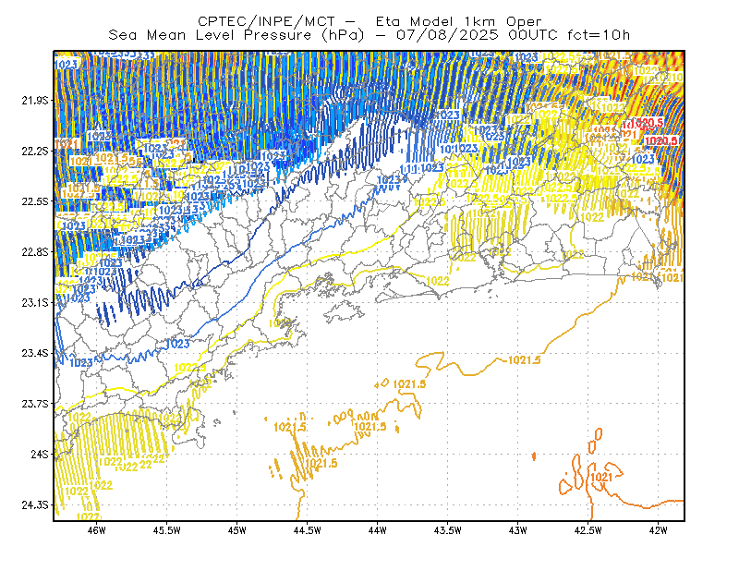This screenshot has height=571, width=739.
Task: Click the 46W longitude axis label
Action: [97, 530]
